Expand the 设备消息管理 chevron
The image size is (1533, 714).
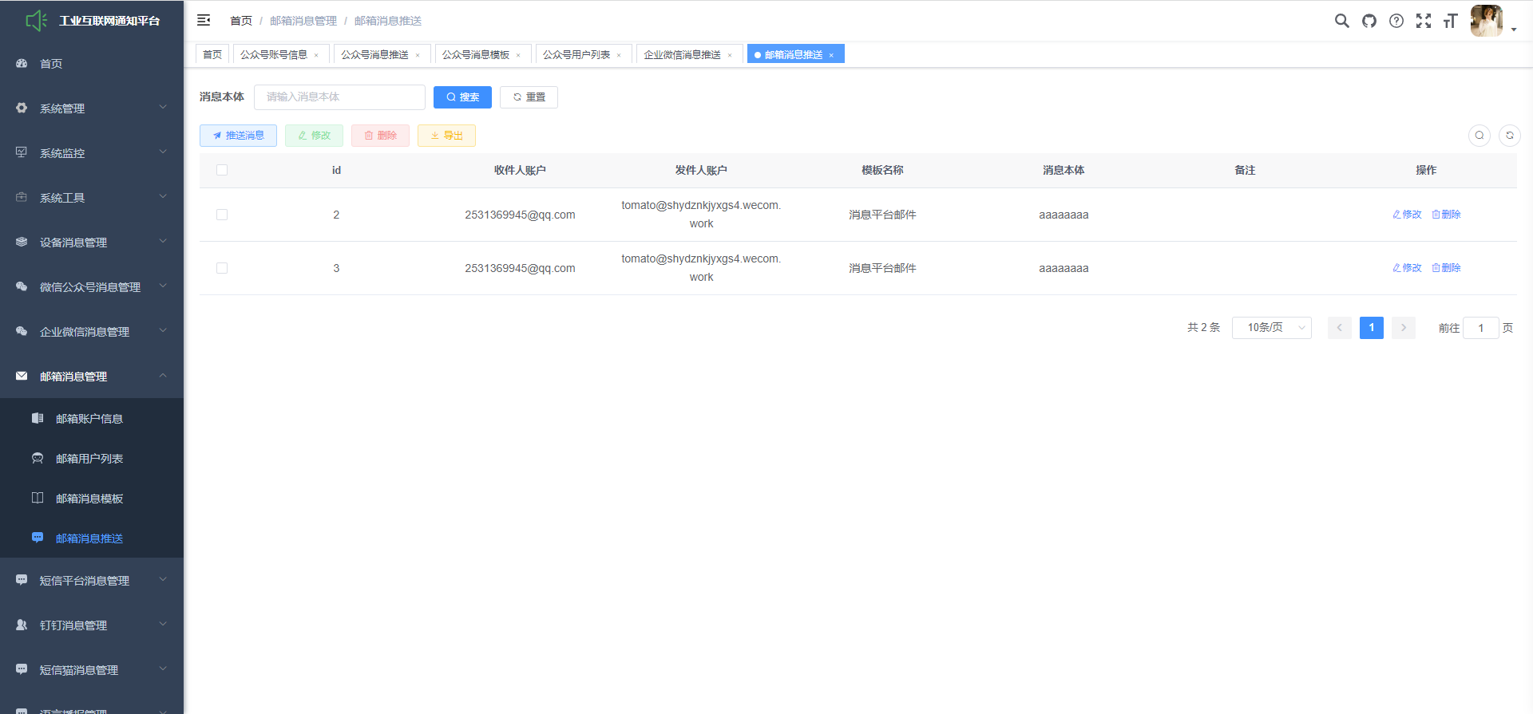click(x=163, y=241)
